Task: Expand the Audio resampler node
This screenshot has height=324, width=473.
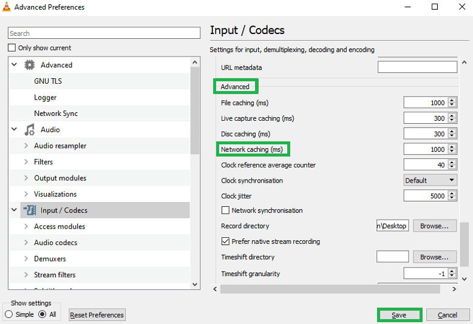Action: coord(26,146)
